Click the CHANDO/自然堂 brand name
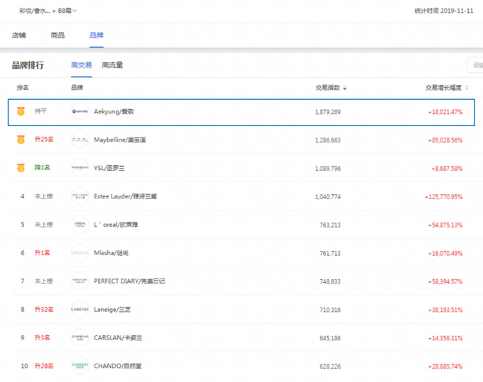Screen dimensions: 483x382 (118, 366)
